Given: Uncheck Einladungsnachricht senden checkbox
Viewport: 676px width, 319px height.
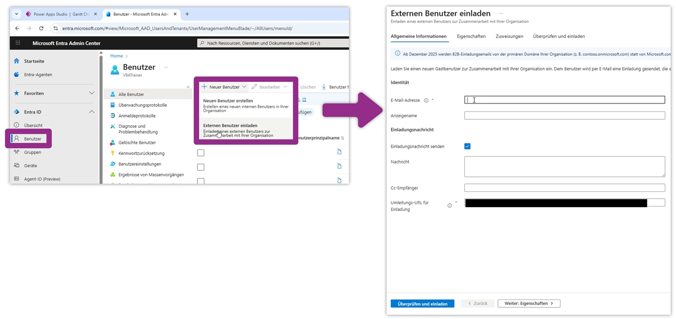Looking at the screenshot, I should (467, 146).
